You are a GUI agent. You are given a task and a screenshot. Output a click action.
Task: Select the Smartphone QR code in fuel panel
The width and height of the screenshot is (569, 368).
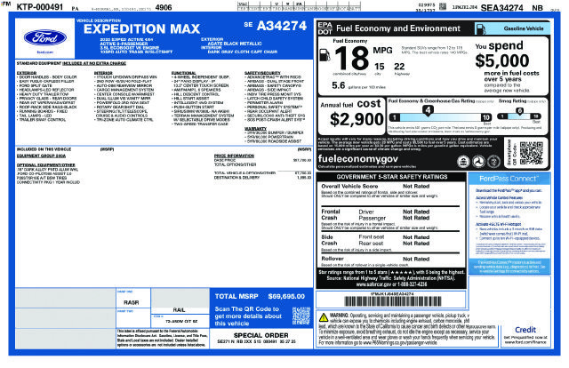[532, 153]
